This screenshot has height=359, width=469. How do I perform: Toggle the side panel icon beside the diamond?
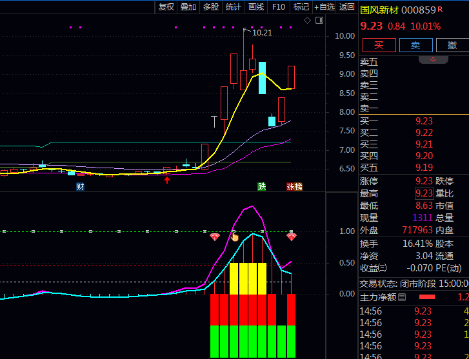[x=317, y=21]
